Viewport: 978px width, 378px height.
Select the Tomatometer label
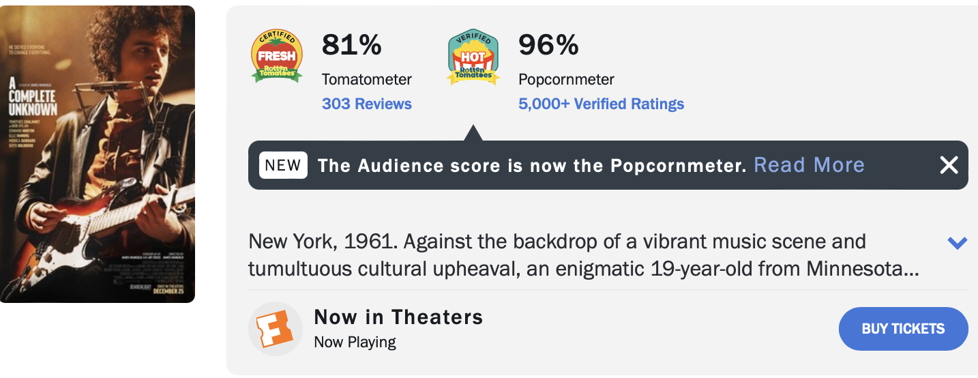pyautogui.click(x=367, y=79)
